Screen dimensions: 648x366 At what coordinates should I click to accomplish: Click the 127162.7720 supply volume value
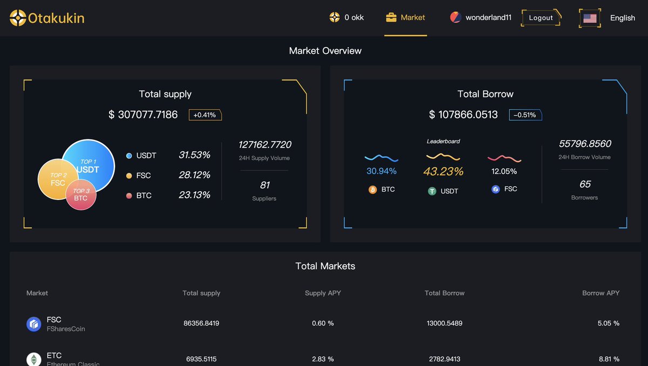click(265, 145)
